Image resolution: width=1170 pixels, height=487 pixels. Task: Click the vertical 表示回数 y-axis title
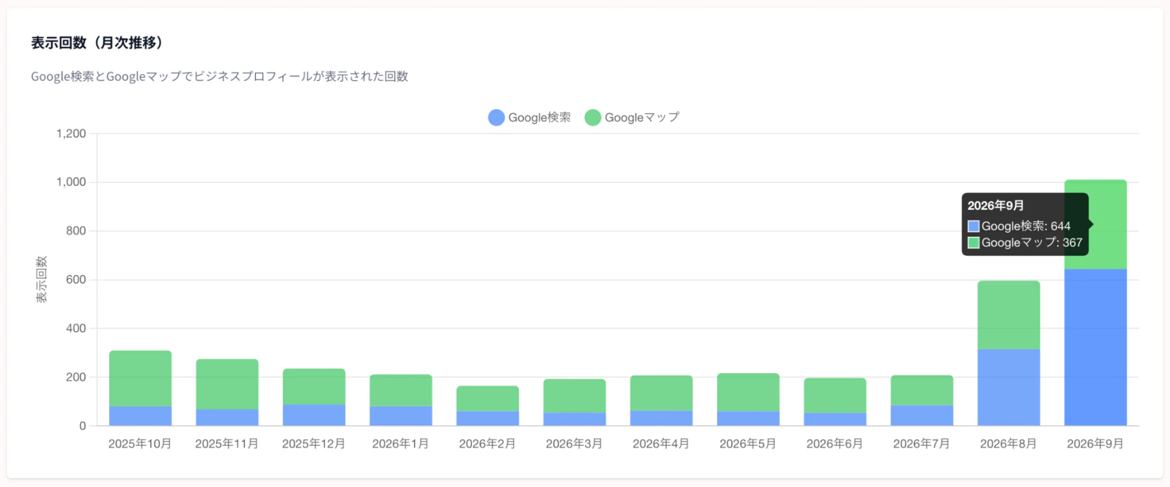(42, 280)
